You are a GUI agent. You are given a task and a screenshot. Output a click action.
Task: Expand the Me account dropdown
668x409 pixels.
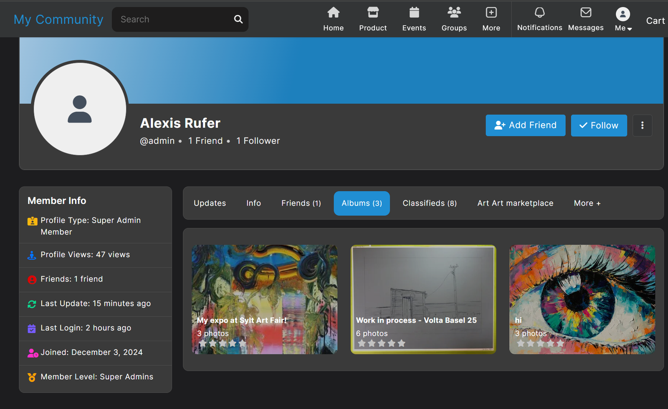(x=623, y=20)
